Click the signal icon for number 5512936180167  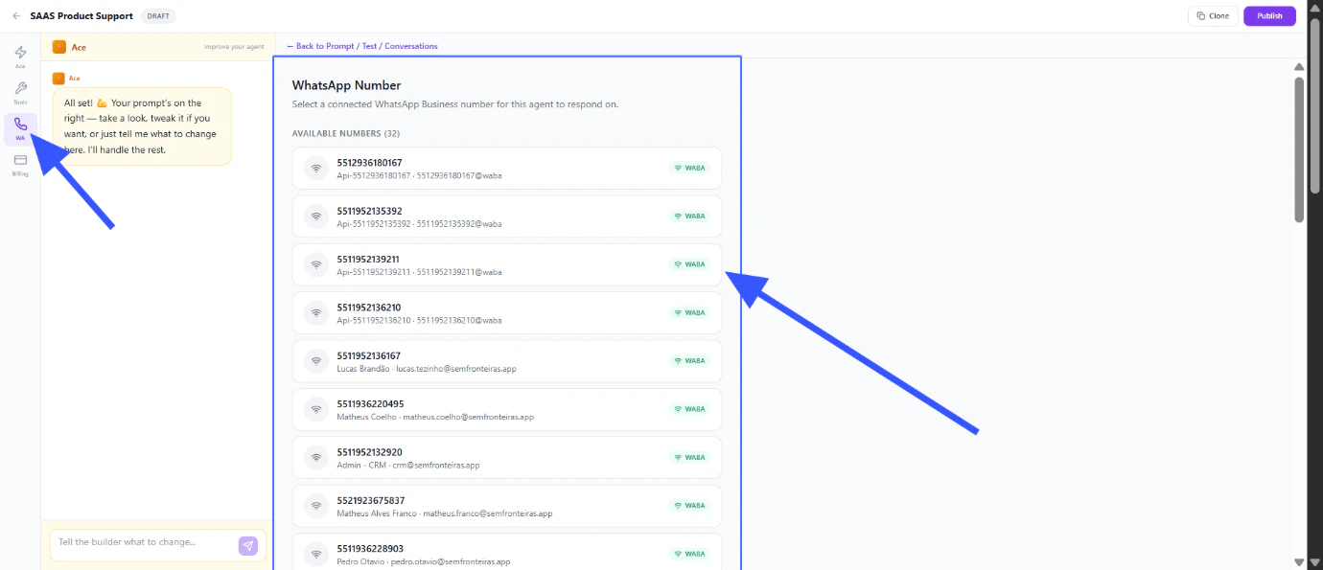pos(316,169)
